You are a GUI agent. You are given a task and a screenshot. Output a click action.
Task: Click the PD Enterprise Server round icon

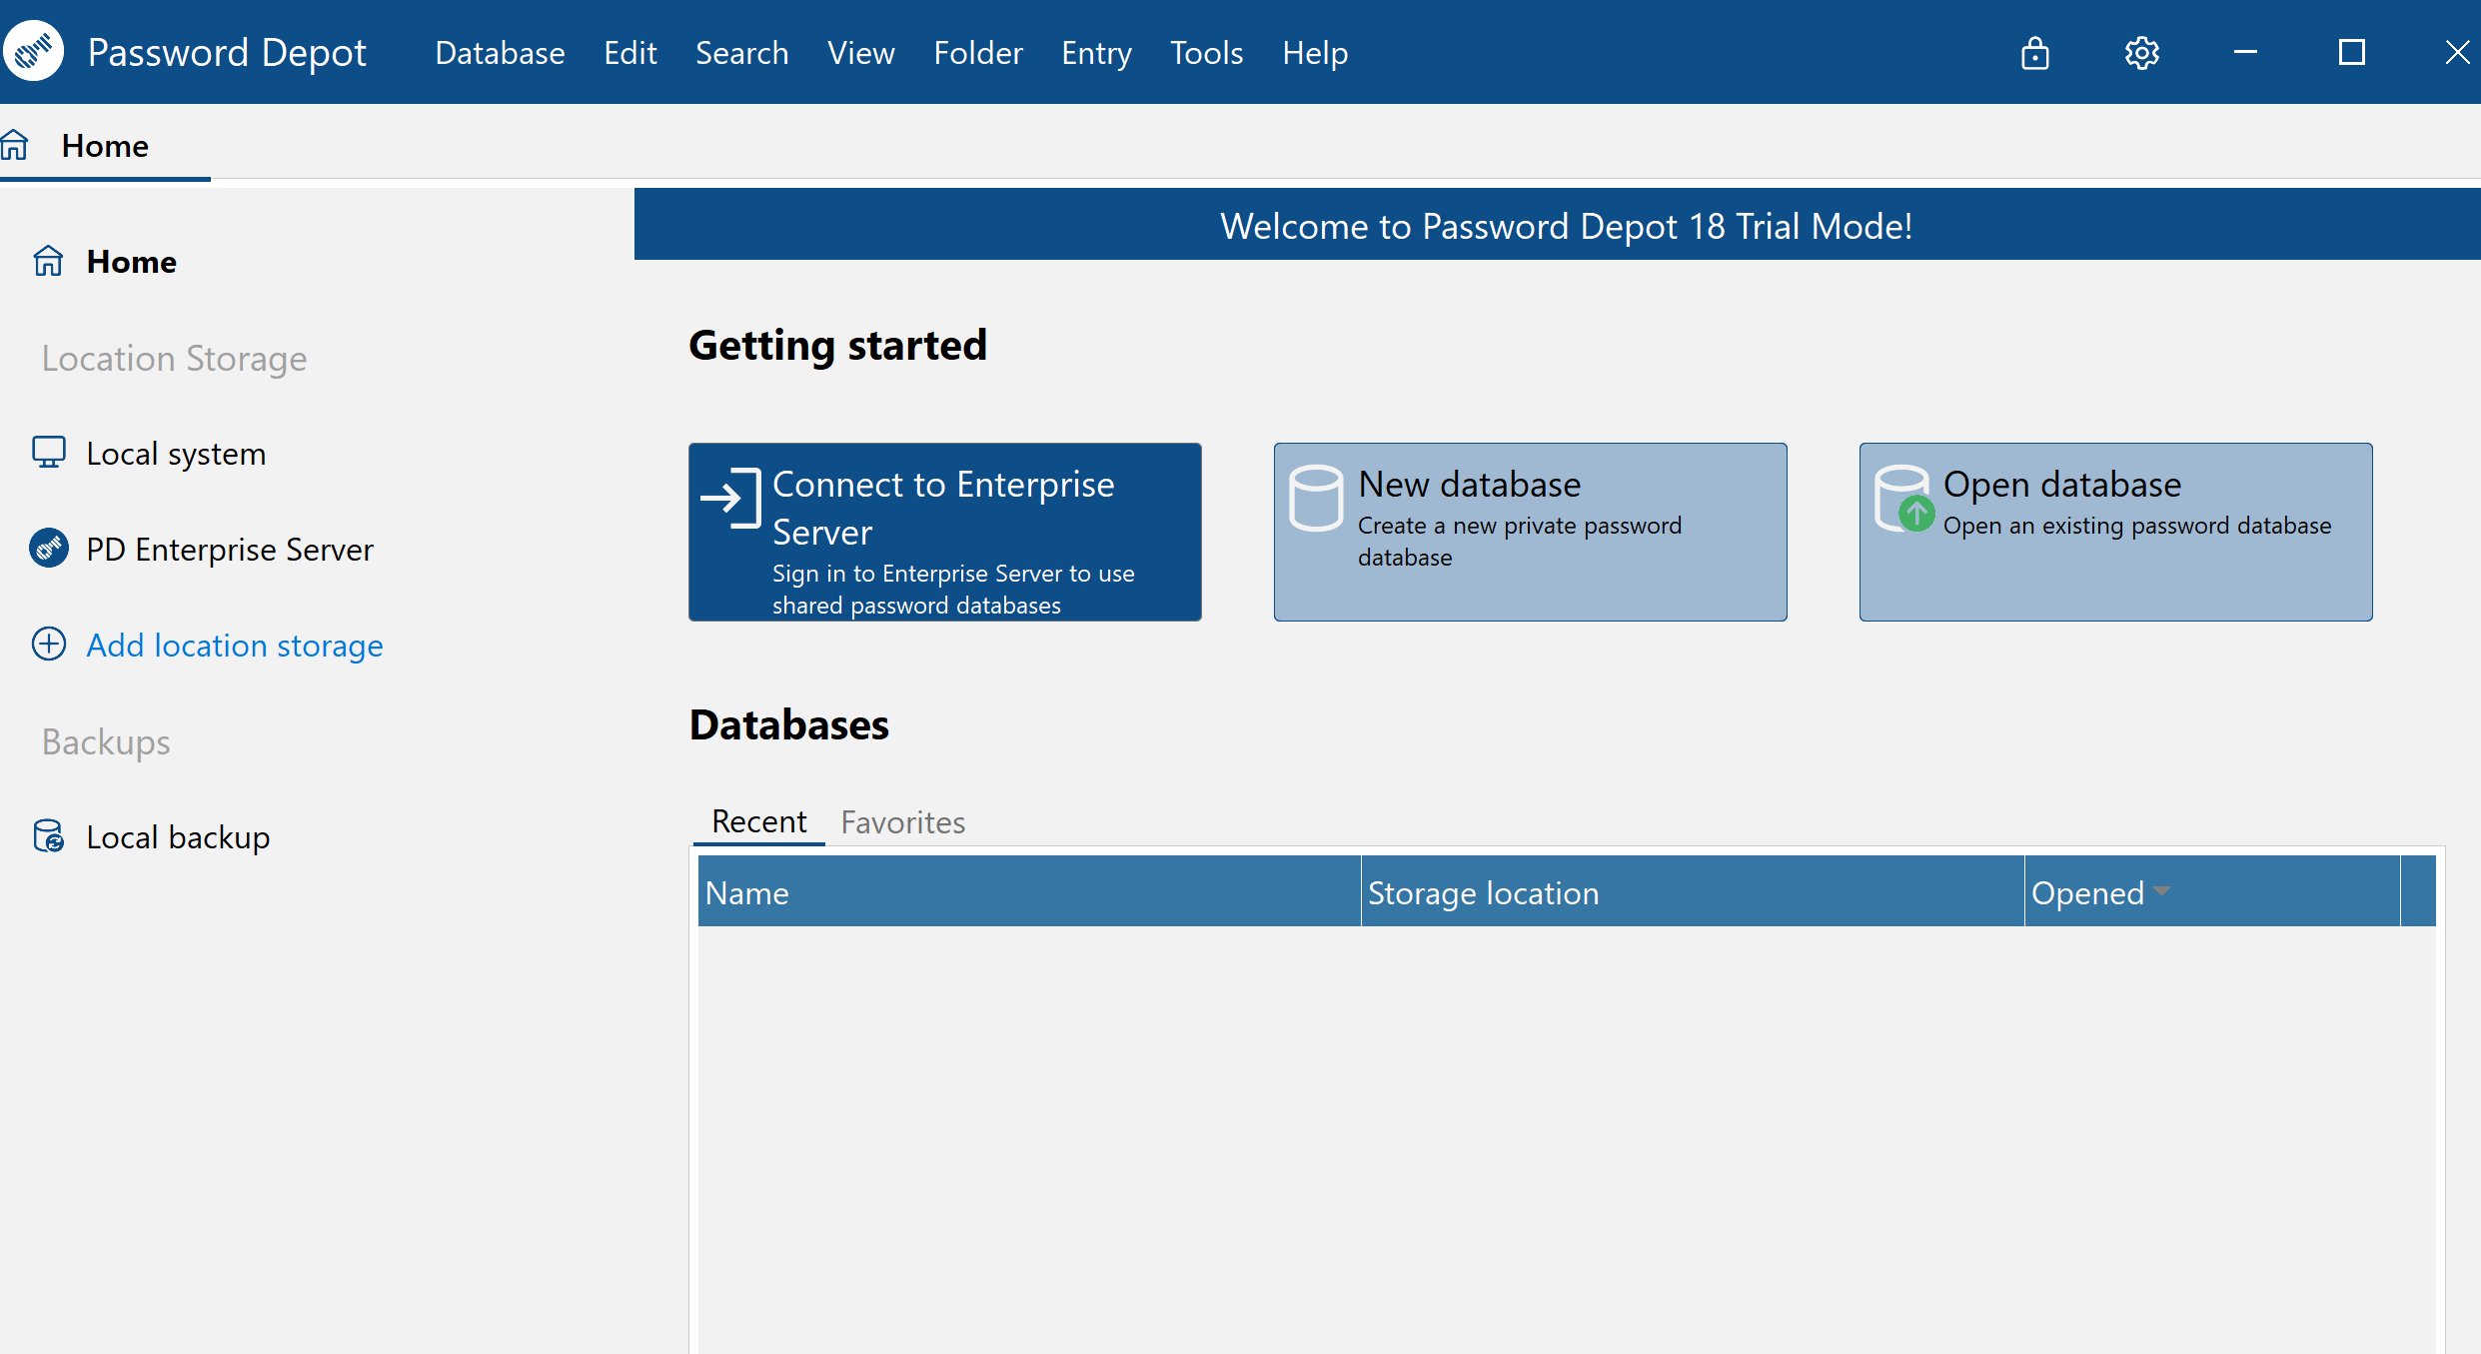point(48,548)
